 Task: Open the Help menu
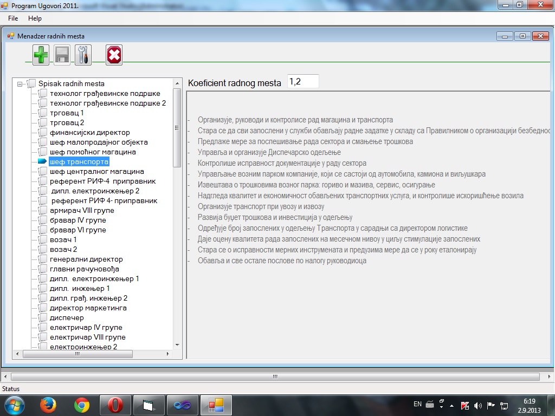click(x=35, y=18)
